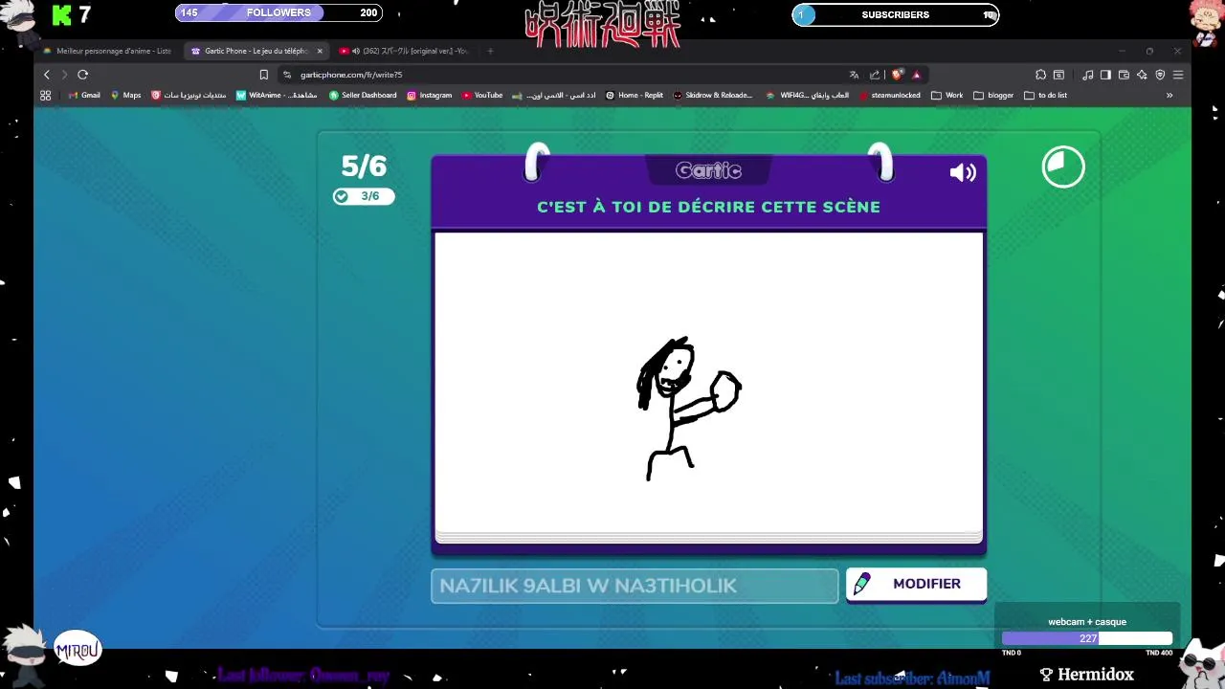Click the 3/6 players done indicator

point(364,196)
